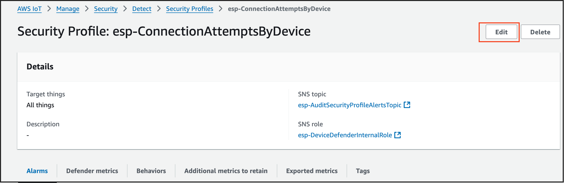Edit the security profile

click(501, 32)
